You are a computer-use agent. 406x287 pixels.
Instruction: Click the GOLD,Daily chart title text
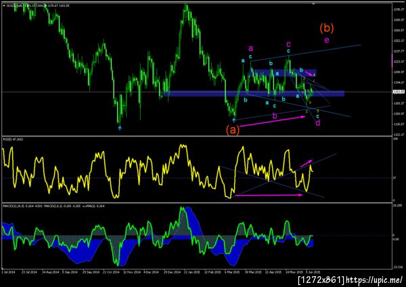15,5
